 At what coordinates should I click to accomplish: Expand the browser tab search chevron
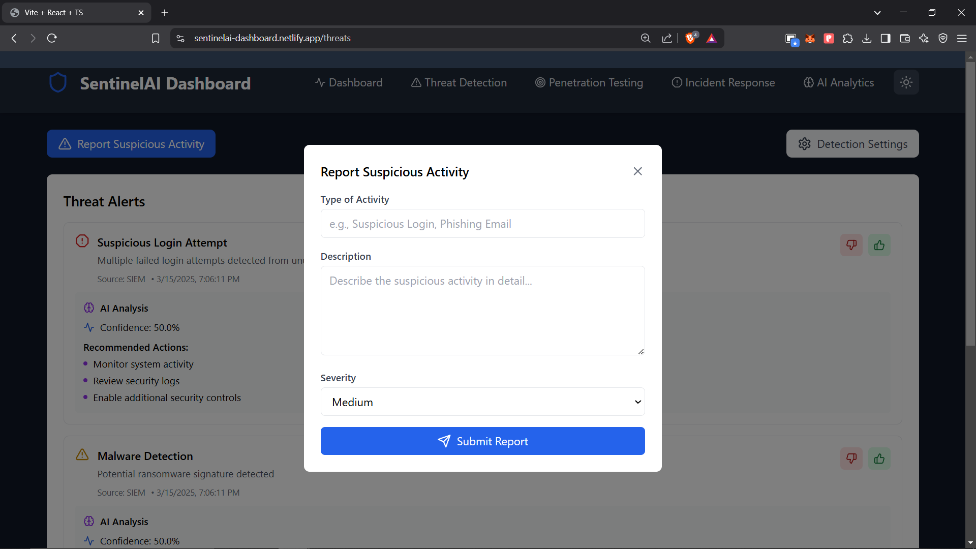(x=878, y=12)
